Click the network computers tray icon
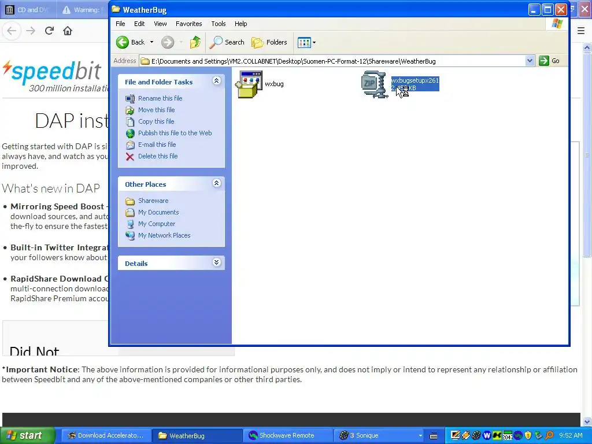Image resolution: width=592 pixels, height=444 pixels. coord(538,435)
